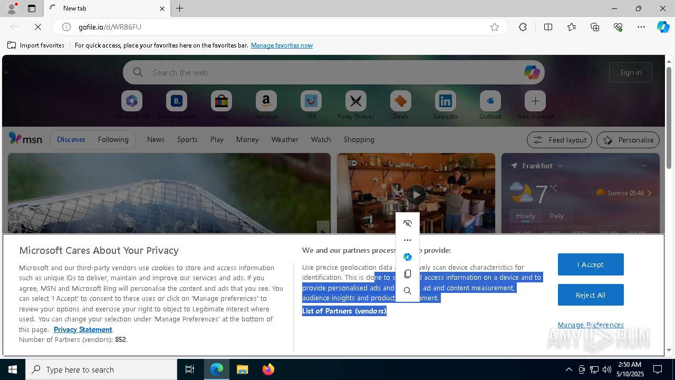Open the Favorites hub icon

(572, 27)
